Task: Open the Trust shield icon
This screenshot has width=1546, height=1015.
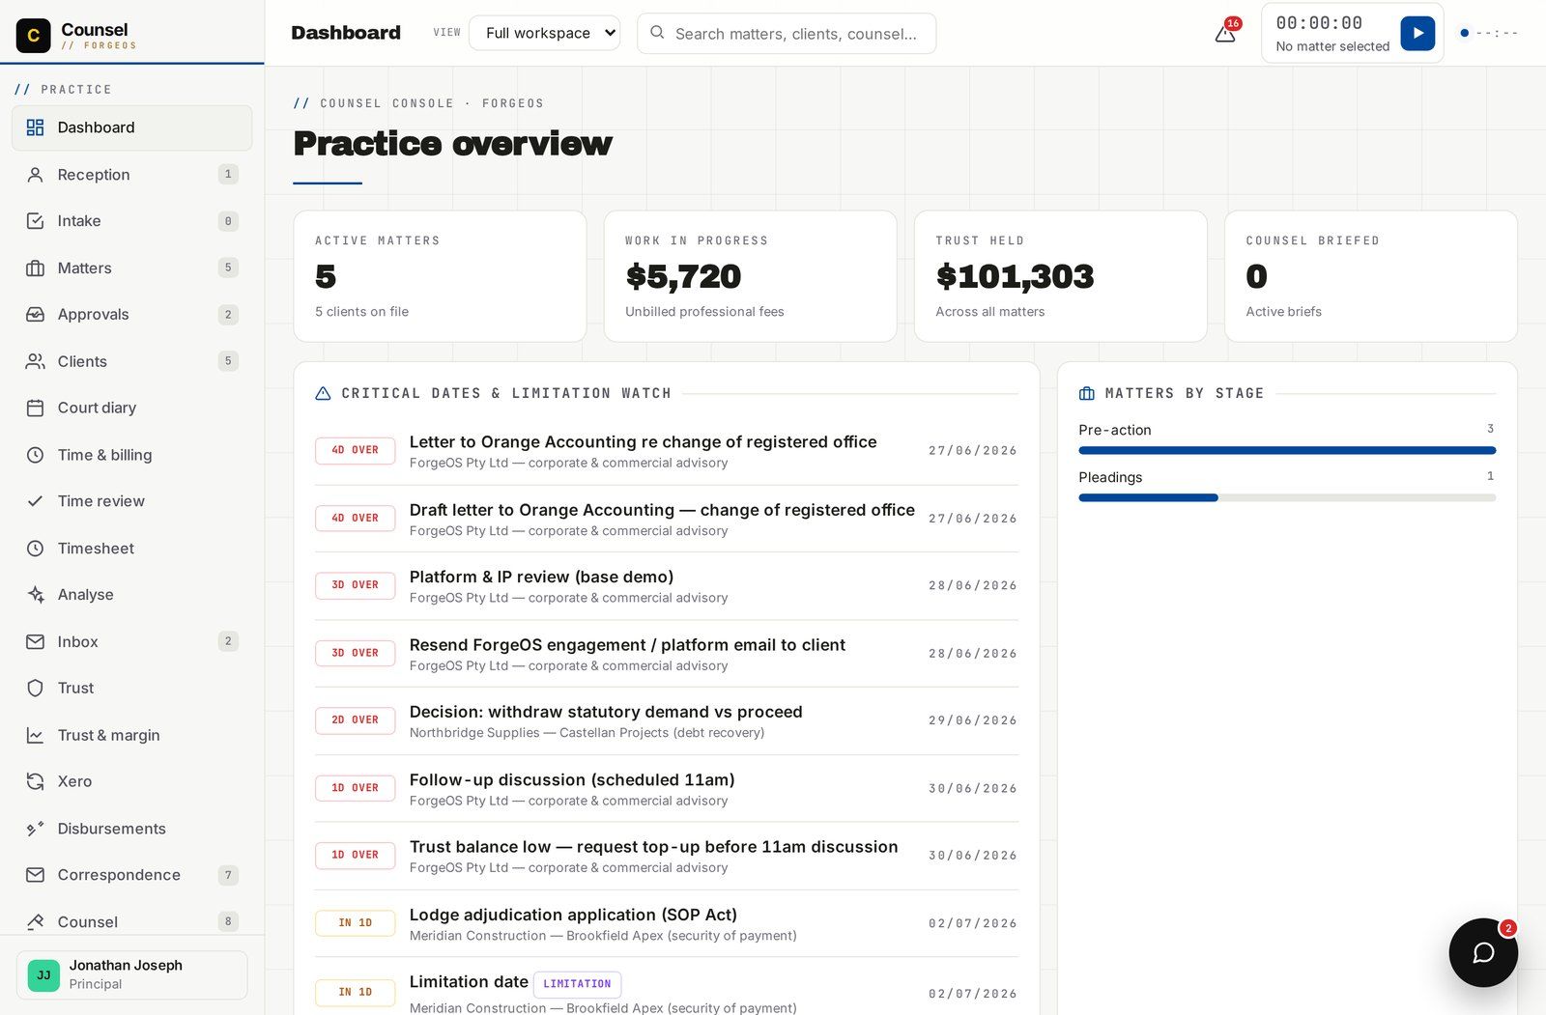Action: point(35,689)
